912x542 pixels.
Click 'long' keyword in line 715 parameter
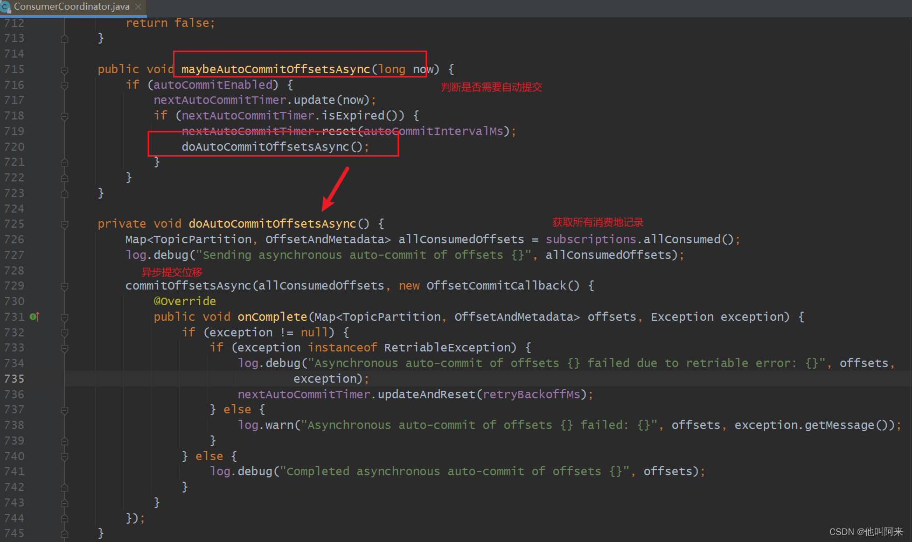point(392,69)
